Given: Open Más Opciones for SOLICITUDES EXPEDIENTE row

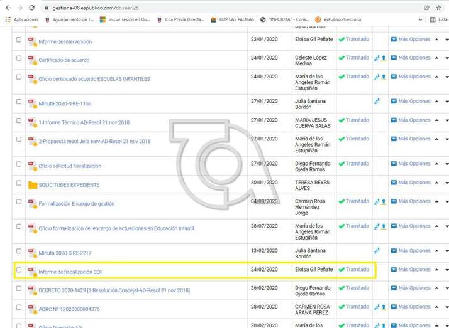Looking at the screenshot, I should pyautogui.click(x=411, y=183).
